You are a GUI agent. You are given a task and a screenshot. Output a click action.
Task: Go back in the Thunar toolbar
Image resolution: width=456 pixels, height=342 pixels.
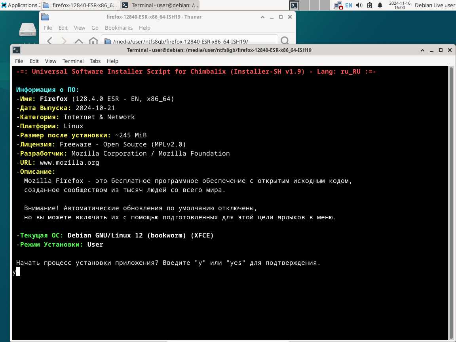[50, 40]
